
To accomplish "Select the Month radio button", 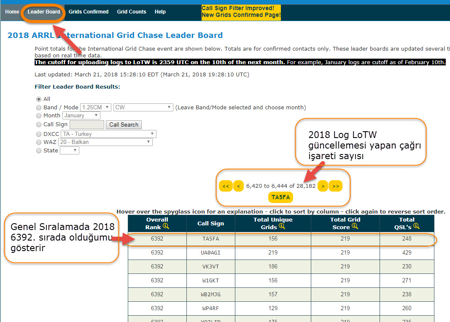I will pyautogui.click(x=39, y=116).
